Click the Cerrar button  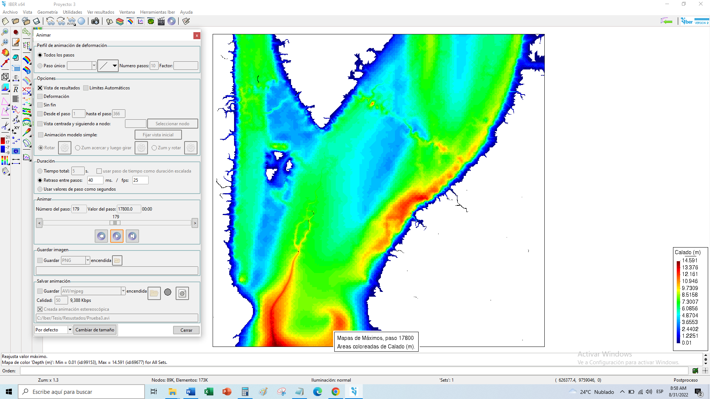click(x=186, y=330)
